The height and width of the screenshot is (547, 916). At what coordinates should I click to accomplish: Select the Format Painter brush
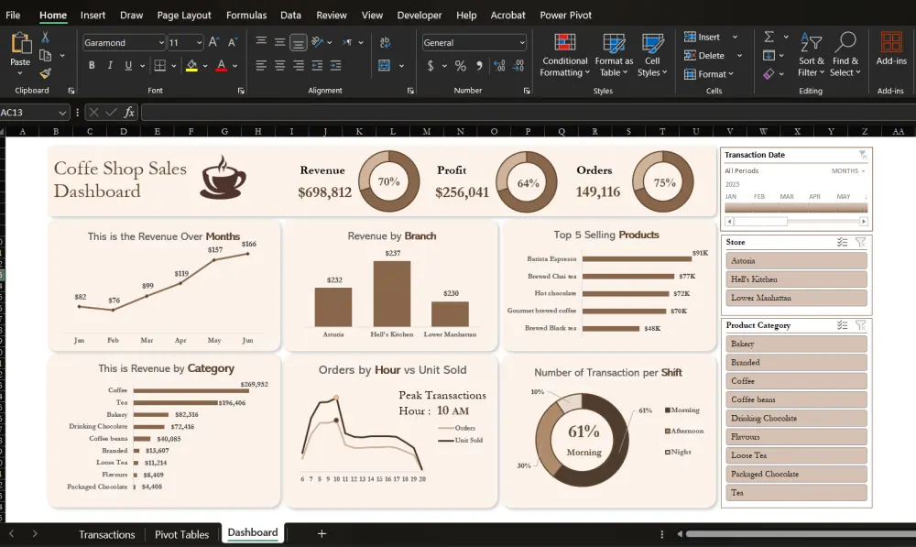pos(45,73)
